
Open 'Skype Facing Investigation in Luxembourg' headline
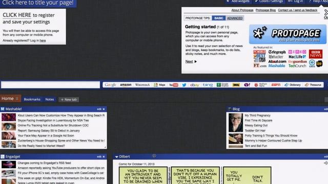tap(53, 121)
